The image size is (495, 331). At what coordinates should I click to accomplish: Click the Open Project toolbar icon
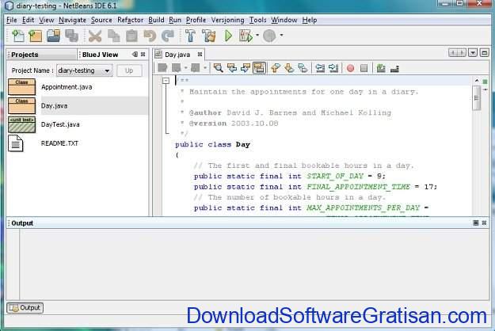(x=53, y=36)
